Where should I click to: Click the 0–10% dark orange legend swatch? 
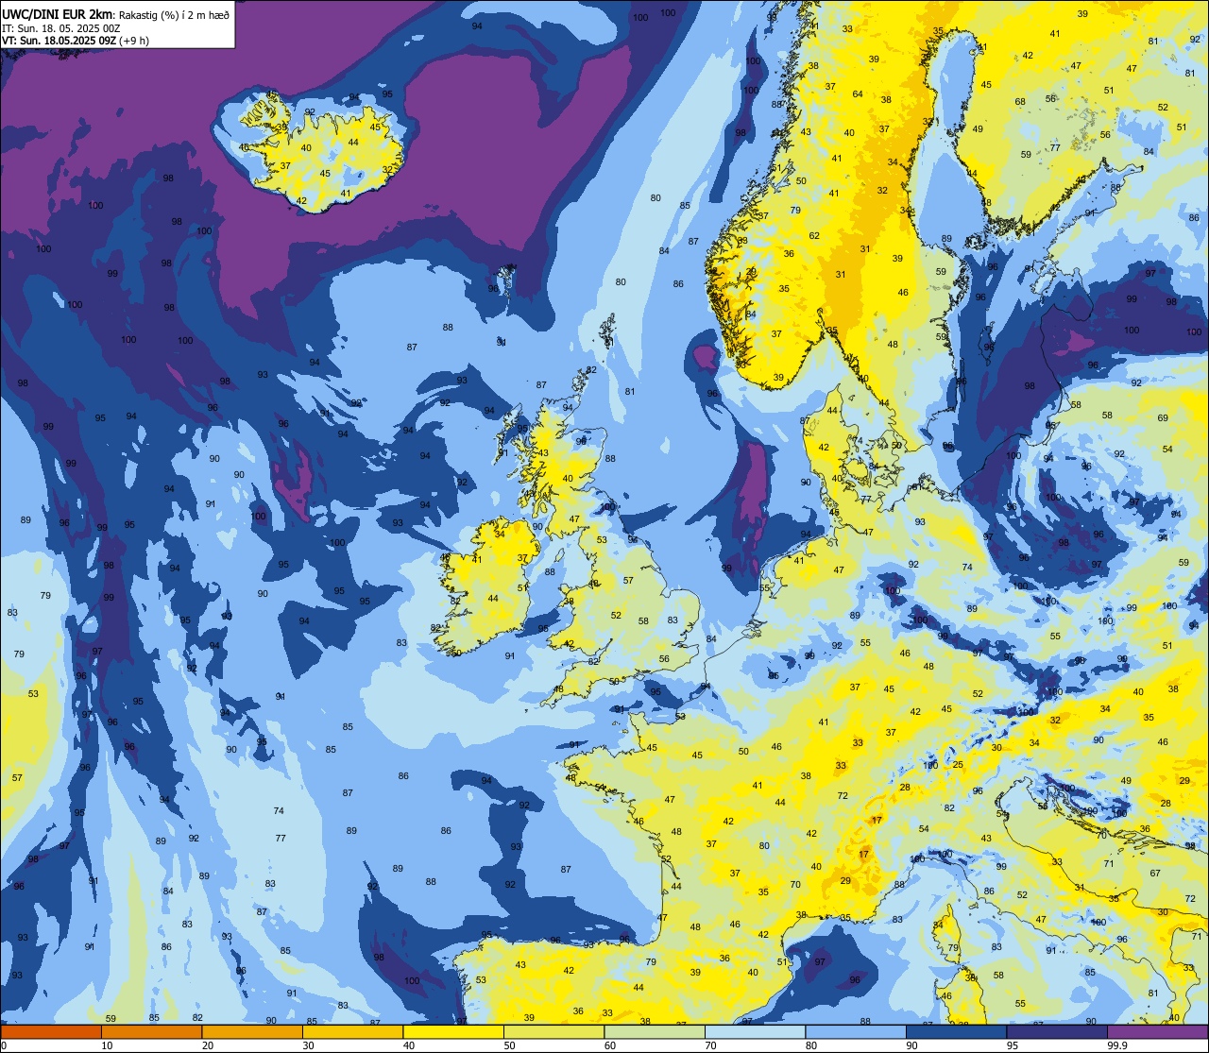click(x=51, y=1031)
